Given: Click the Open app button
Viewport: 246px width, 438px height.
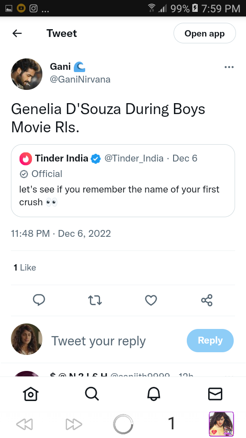Looking at the screenshot, I should (x=205, y=33).
